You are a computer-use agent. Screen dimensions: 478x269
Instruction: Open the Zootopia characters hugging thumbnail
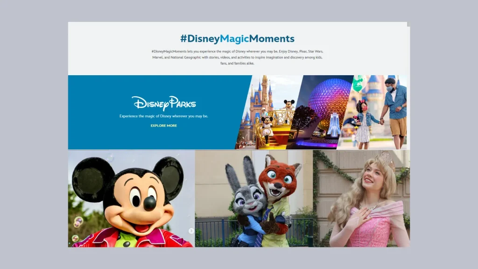[x=254, y=198]
